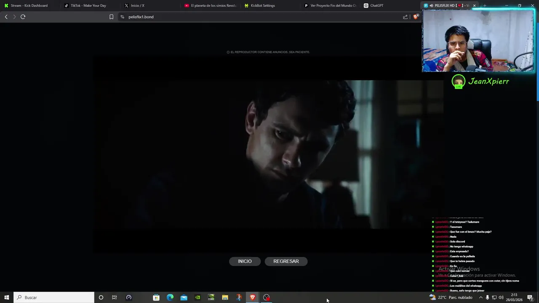Open the Windows notification center
Viewport: 539px width, 303px height.
coord(530,298)
